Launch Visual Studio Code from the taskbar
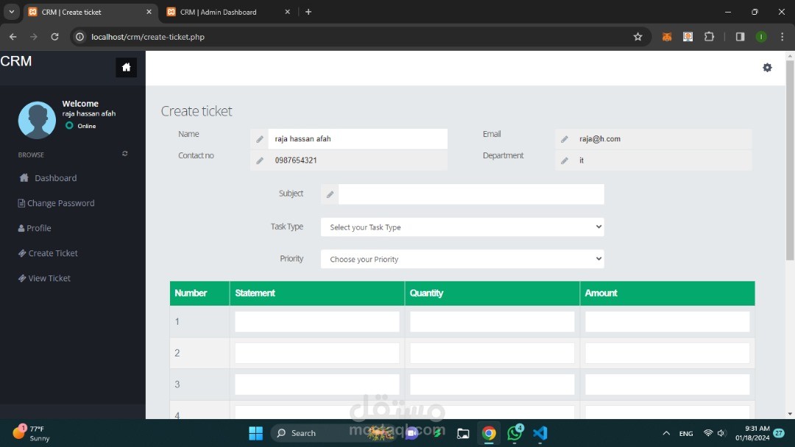 [540, 433]
